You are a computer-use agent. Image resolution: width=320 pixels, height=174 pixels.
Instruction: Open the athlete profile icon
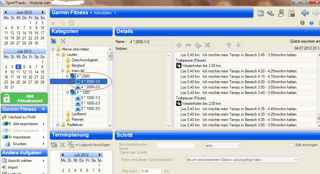281,13
